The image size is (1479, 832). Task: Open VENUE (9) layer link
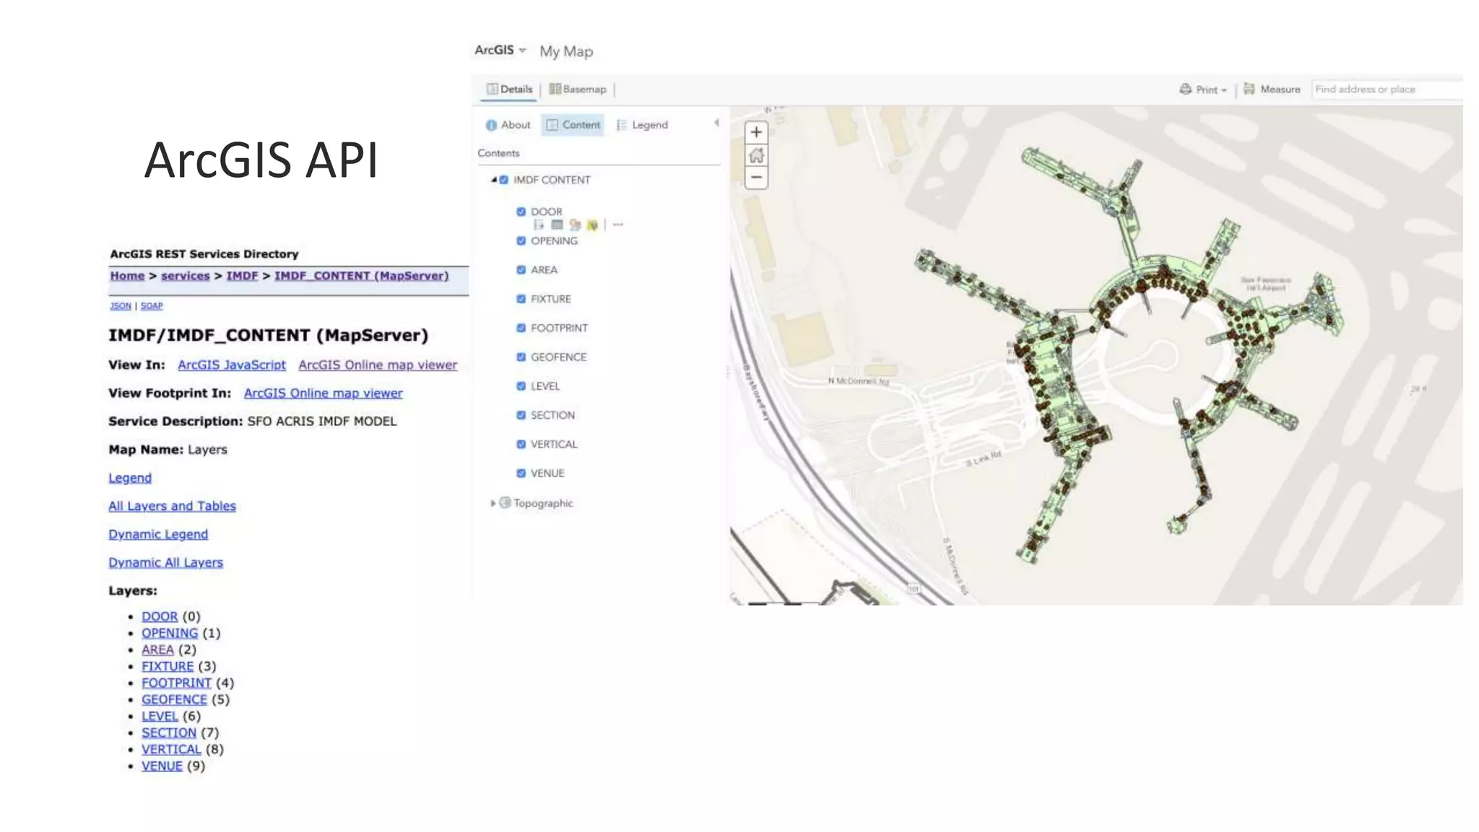(162, 766)
